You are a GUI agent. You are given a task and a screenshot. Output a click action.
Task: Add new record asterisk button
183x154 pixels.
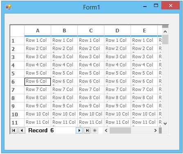click(x=95, y=131)
